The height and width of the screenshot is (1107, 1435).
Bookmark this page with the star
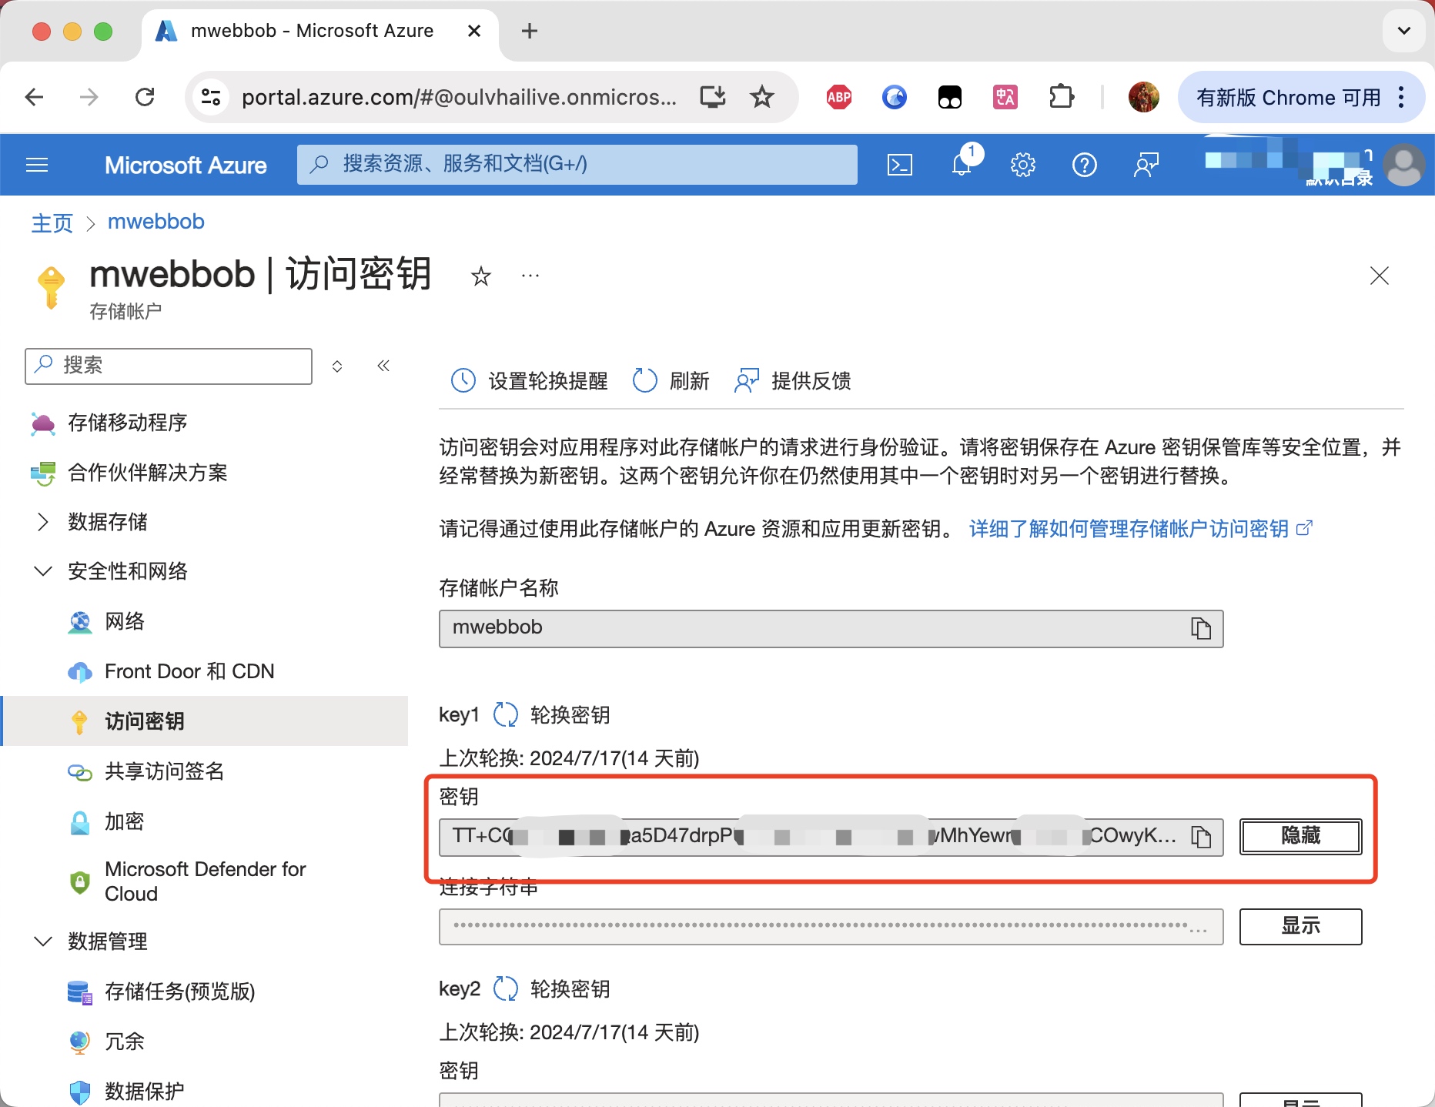pyautogui.click(x=762, y=97)
